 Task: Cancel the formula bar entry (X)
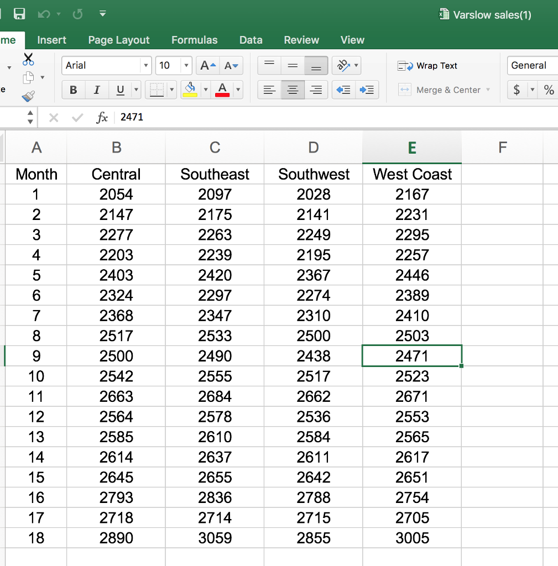[x=54, y=118]
